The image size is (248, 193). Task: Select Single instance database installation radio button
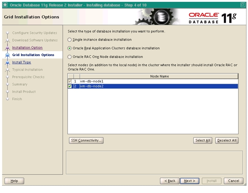[69, 40]
